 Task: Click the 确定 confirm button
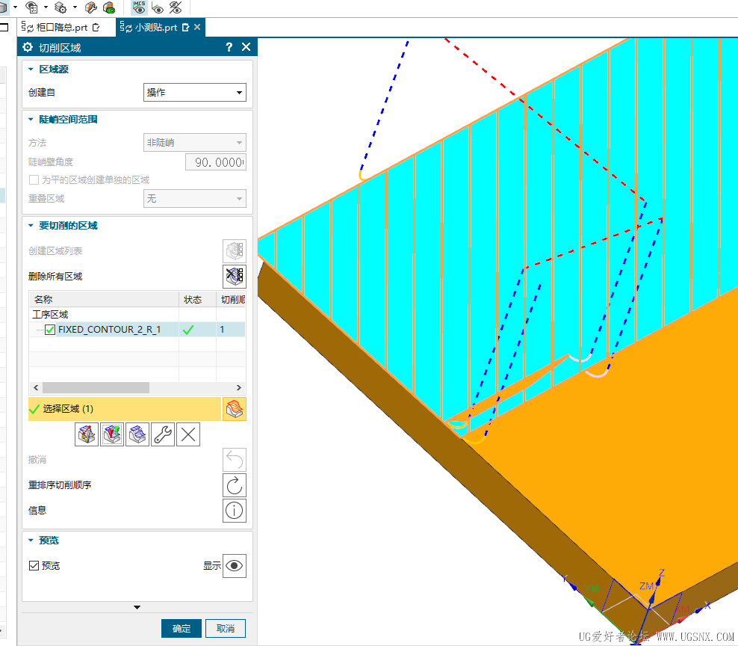[182, 629]
